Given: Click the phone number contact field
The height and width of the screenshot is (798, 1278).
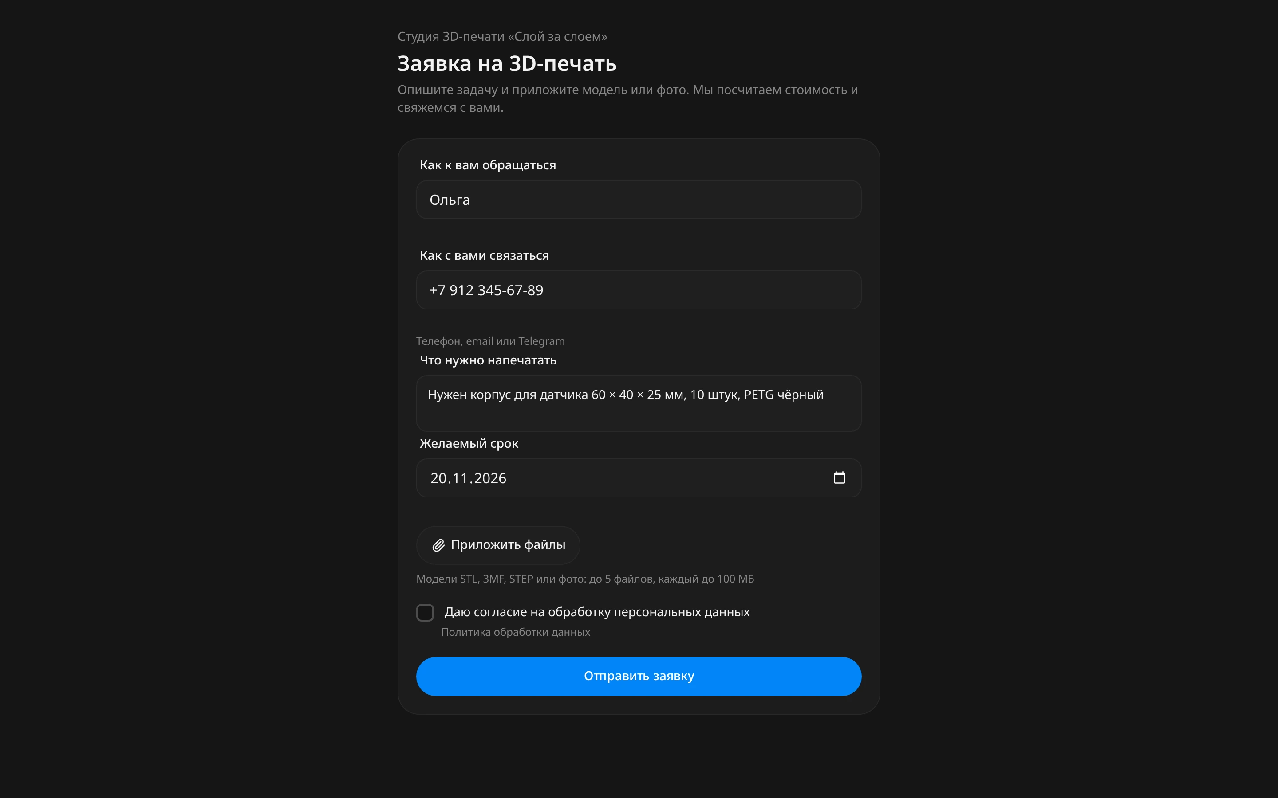Looking at the screenshot, I should (x=639, y=290).
